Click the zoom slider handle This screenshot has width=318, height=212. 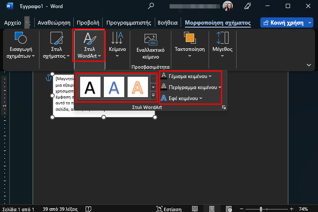pyautogui.click(x=261, y=209)
